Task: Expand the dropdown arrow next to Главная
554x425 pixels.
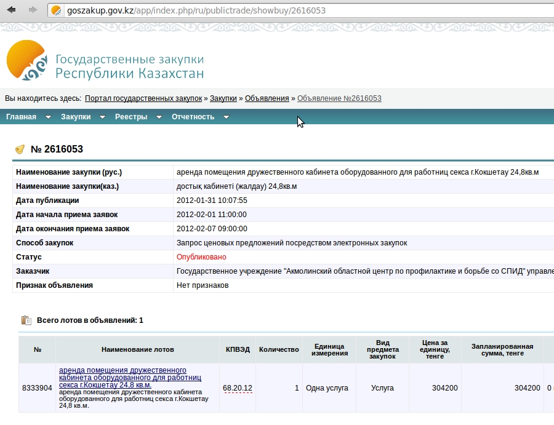Action: click(48, 117)
